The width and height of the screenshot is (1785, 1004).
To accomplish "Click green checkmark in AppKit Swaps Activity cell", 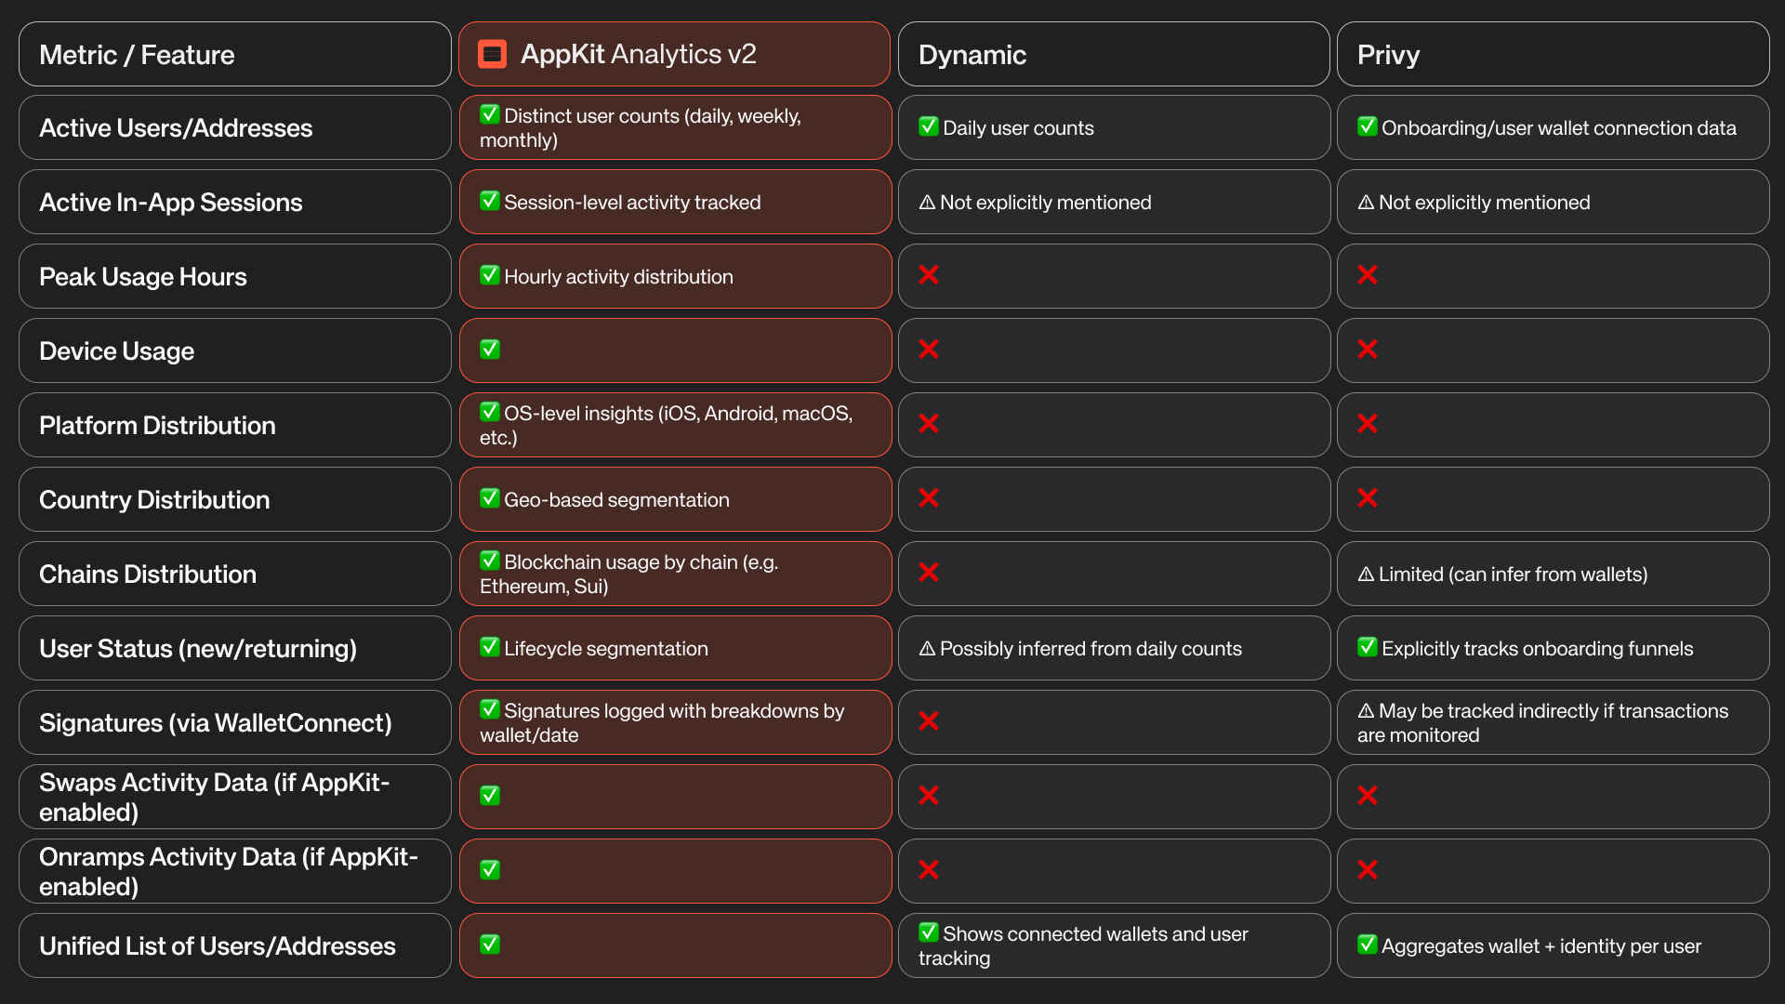I will coord(490,796).
